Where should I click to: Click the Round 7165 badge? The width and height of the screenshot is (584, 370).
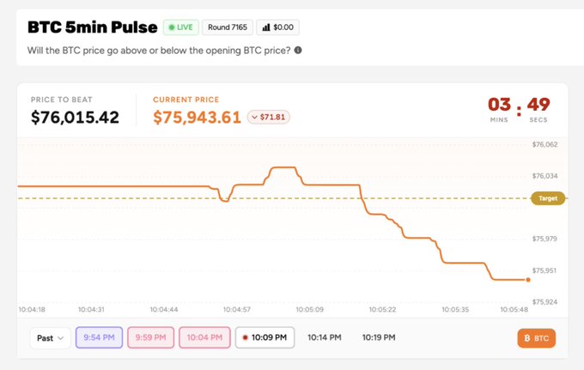[x=228, y=27]
